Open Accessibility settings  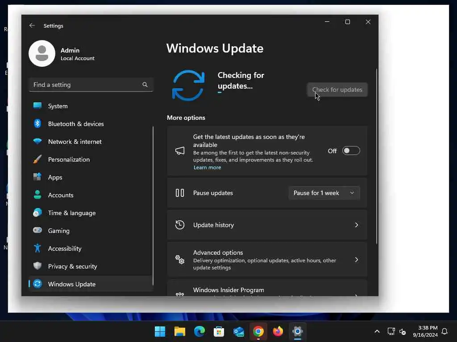click(x=91, y=248)
